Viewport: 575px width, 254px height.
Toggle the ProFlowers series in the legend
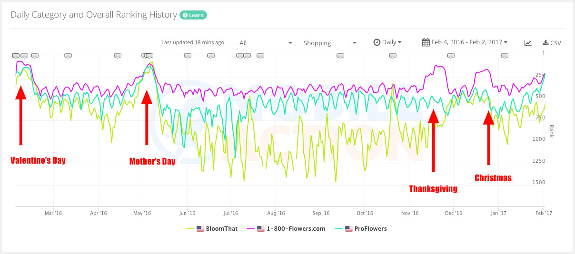coord(361,229)
